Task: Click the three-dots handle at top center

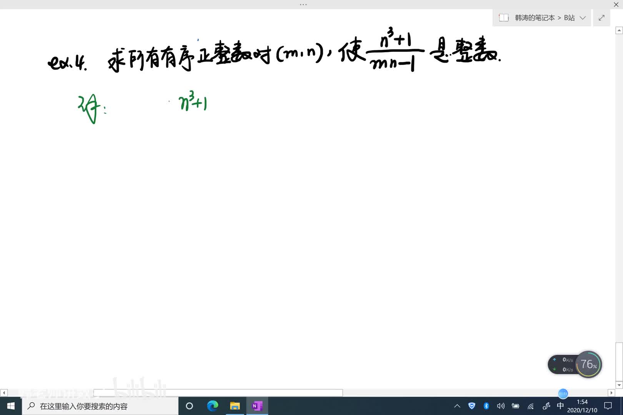Action: 303,5
